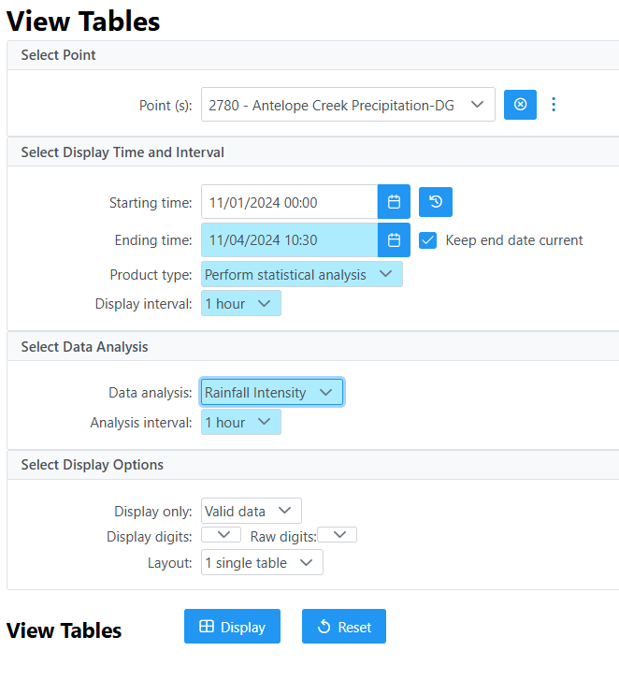Focus the Ending time input field
Image resolution: width=619 pixels, height=680 pixels.
pos(289,239)
